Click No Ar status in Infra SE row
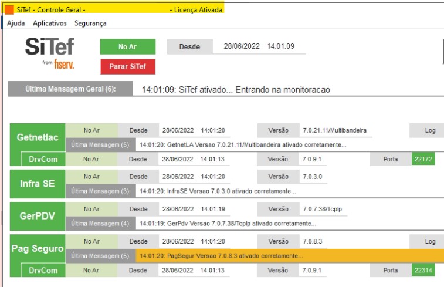The height and width of the screenshot is (287, 444). point(91,177)
